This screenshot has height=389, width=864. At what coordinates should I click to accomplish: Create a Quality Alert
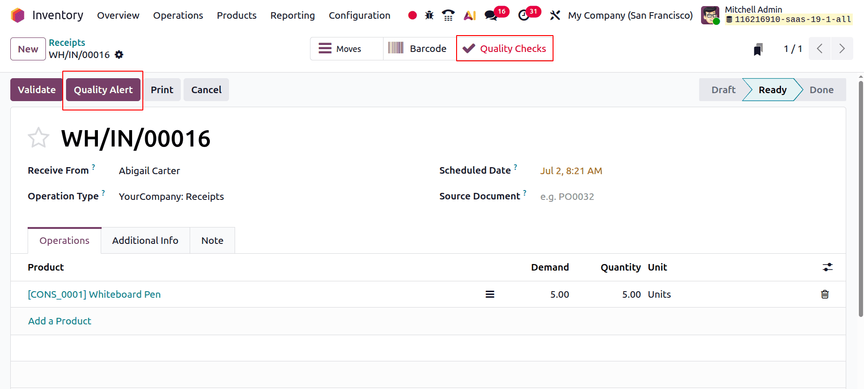(x=103, y=90)
